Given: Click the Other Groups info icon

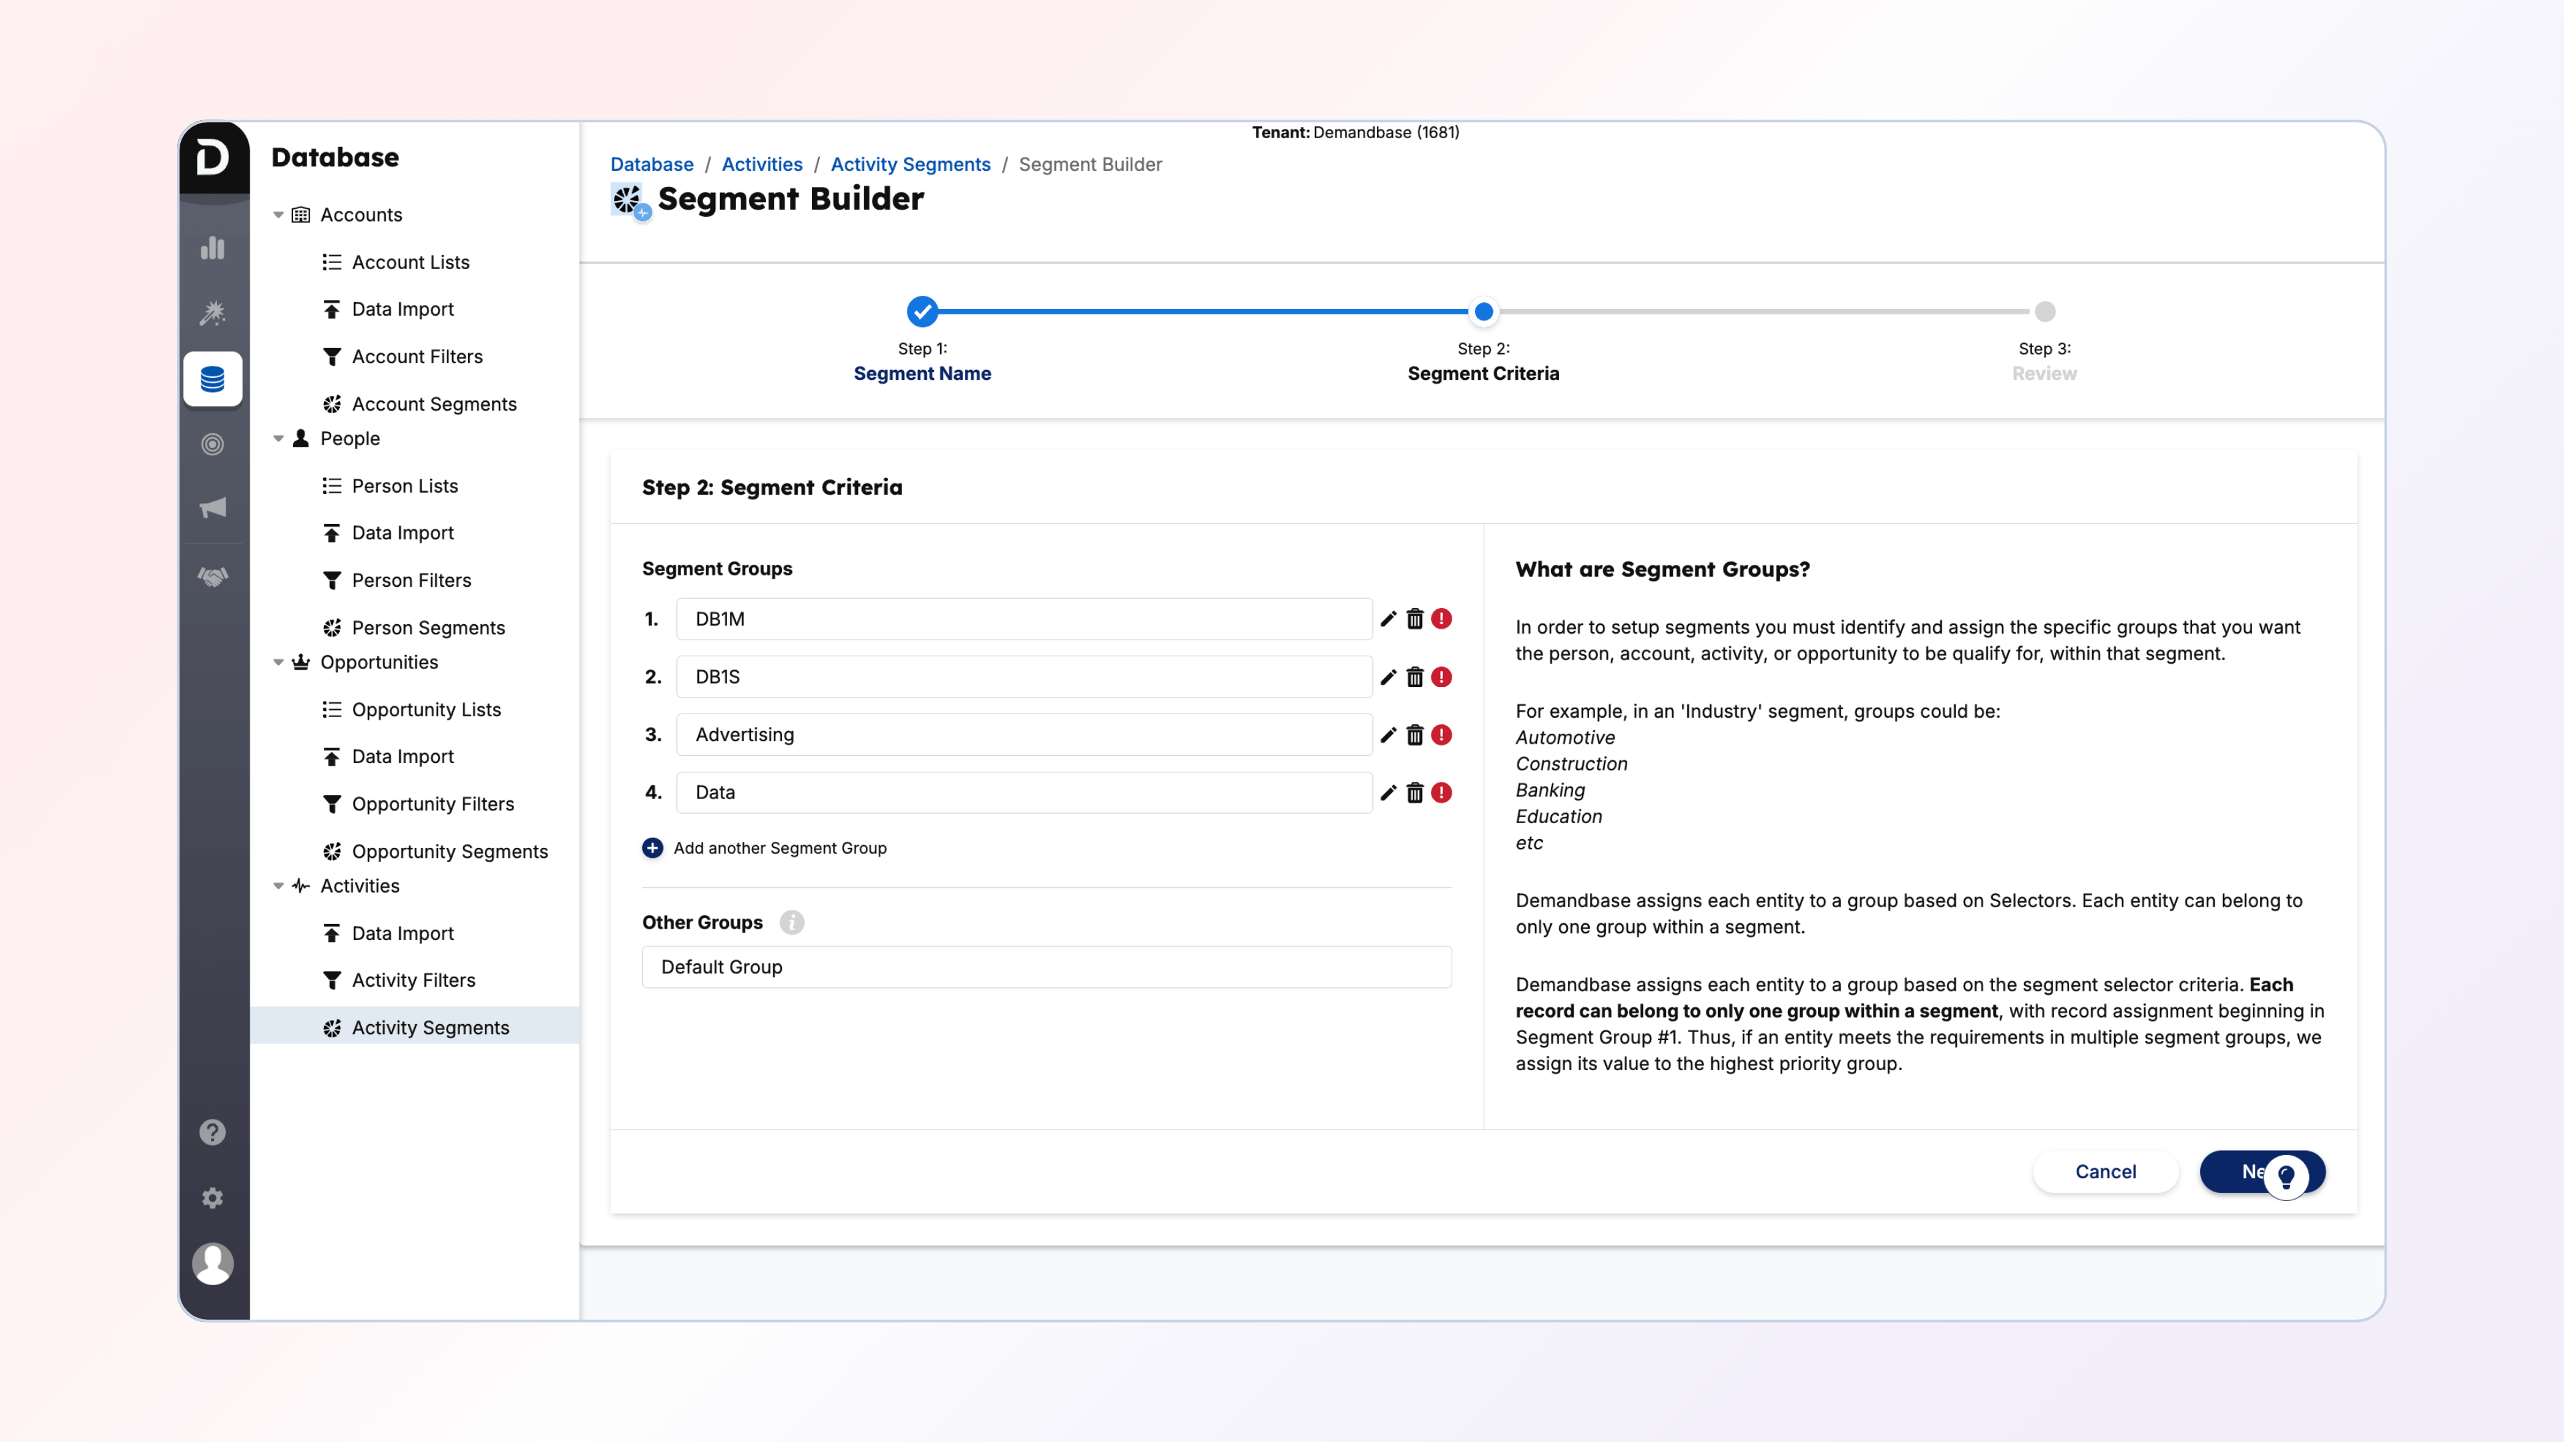Looking at the screenshot, I should [x=791, y=923].
